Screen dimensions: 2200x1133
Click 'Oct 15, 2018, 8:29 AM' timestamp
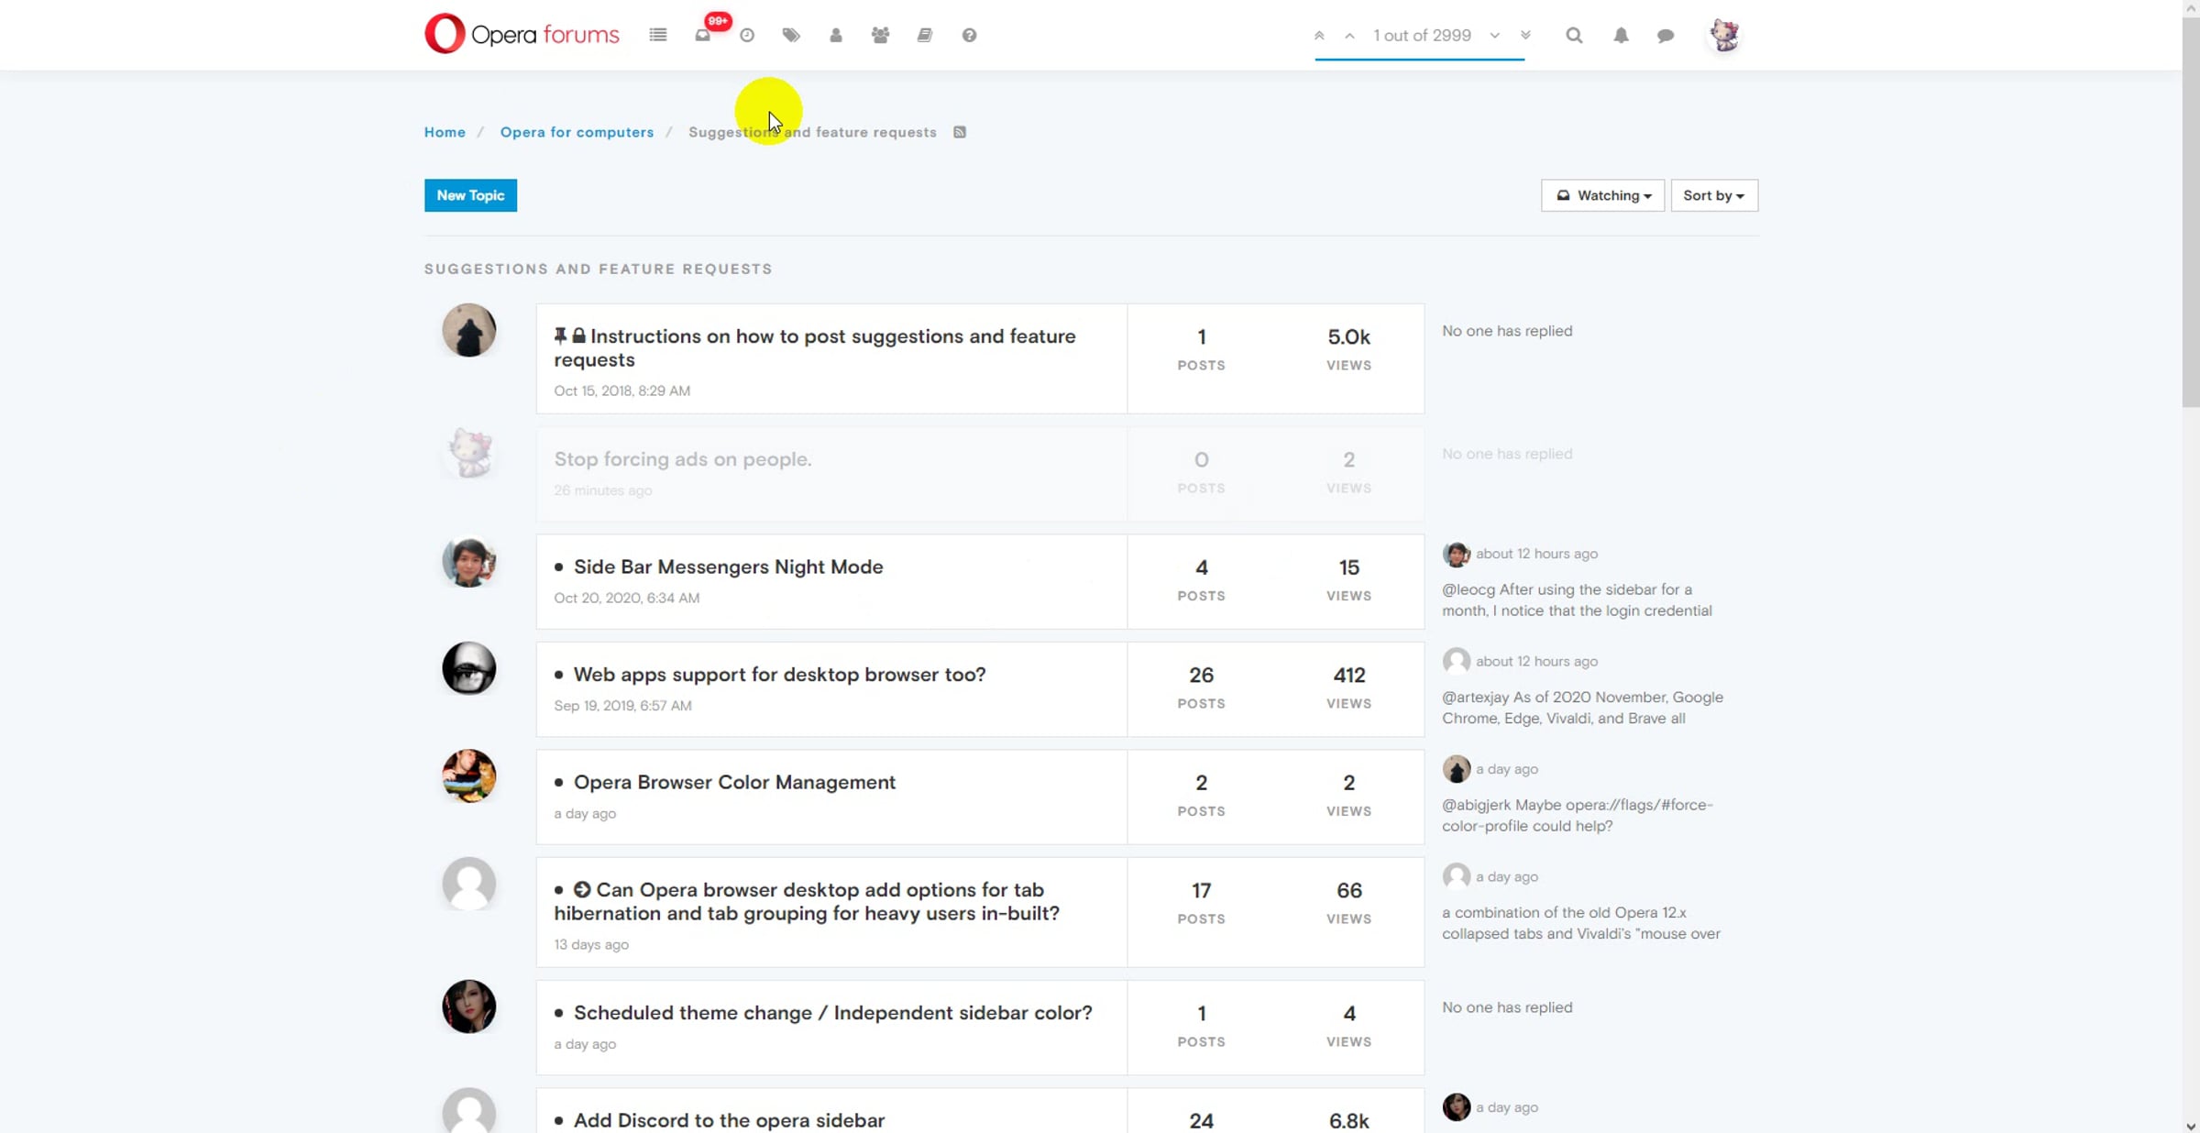click(621, 390)
